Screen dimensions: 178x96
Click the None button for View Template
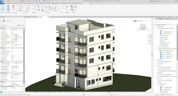16,75
